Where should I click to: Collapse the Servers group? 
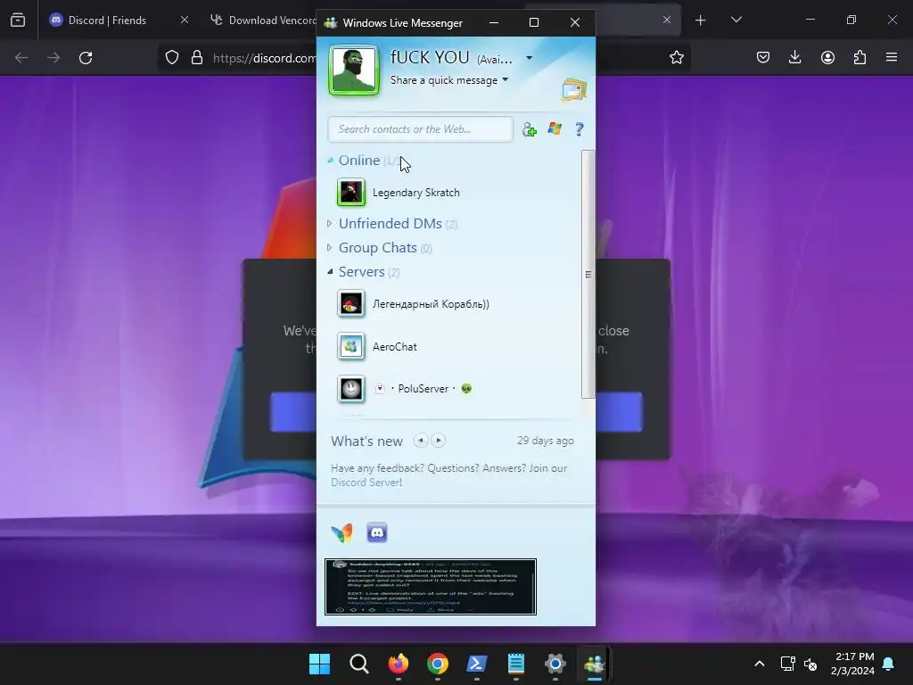point(330,271)
